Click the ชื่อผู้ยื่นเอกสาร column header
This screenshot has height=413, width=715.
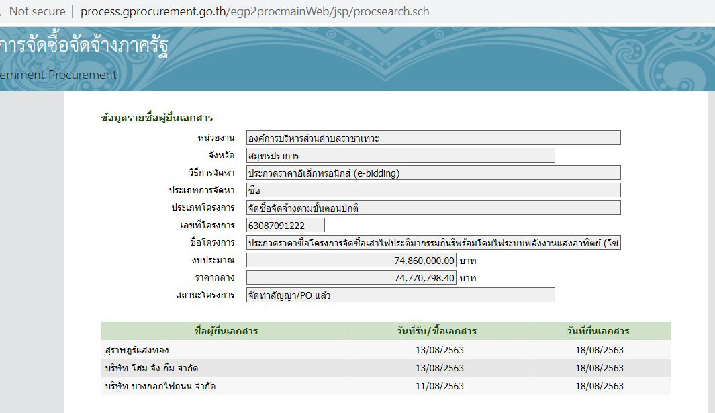point(225,331)
